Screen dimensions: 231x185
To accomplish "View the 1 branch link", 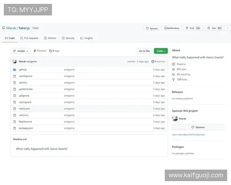I will point(40,51).
